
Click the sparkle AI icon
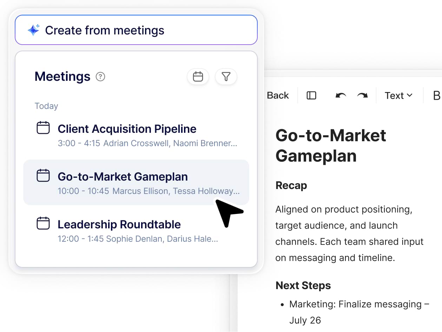point(34,30)
